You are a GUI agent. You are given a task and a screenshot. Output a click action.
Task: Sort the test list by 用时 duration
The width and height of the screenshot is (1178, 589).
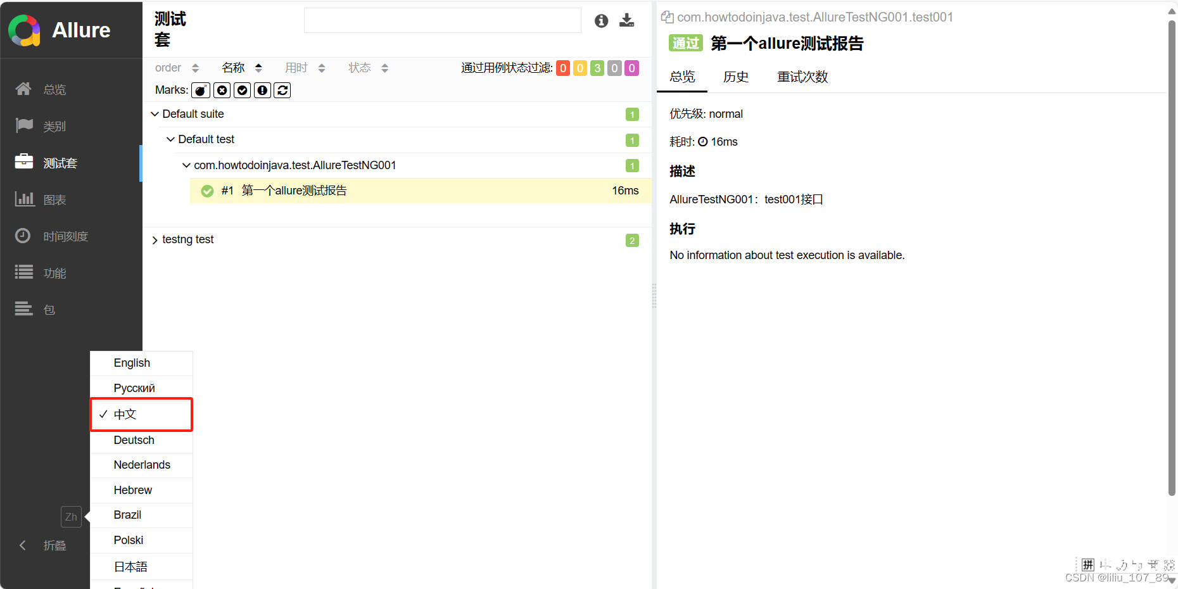coord(305,68)
